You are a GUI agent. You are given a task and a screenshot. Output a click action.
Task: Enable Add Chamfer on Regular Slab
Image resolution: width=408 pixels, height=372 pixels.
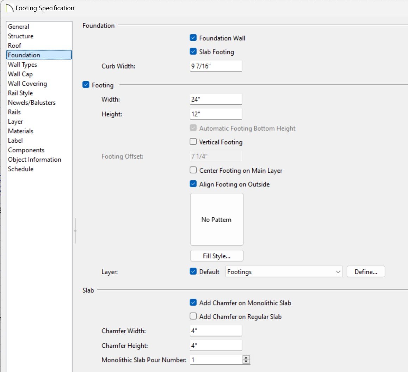pyautogui.click(x=193, y=316)
